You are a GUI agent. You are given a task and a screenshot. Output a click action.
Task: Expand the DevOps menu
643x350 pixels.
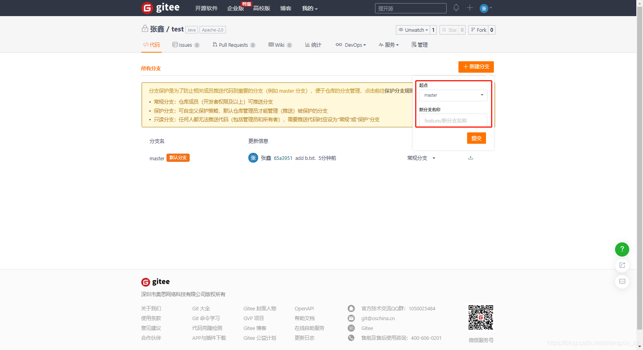click(x=351, y=45)
